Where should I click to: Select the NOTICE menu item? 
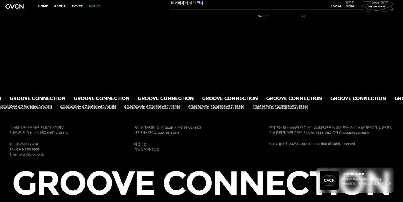coord(95,6)
